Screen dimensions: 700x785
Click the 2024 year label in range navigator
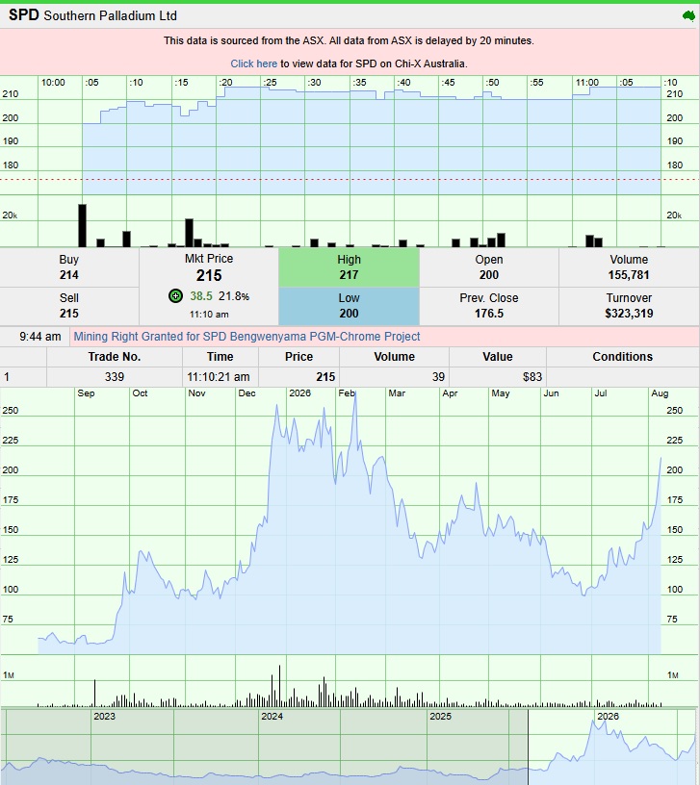click(272, 717)
